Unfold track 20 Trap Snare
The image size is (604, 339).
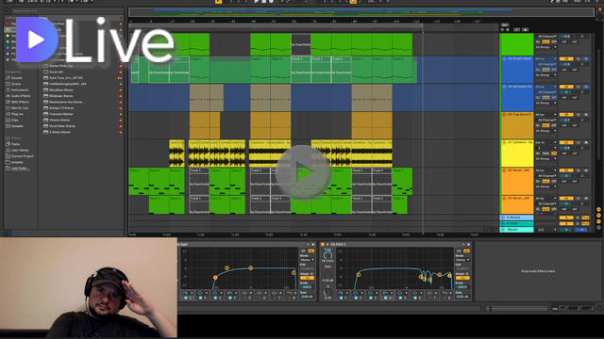[x=504, y=115]
